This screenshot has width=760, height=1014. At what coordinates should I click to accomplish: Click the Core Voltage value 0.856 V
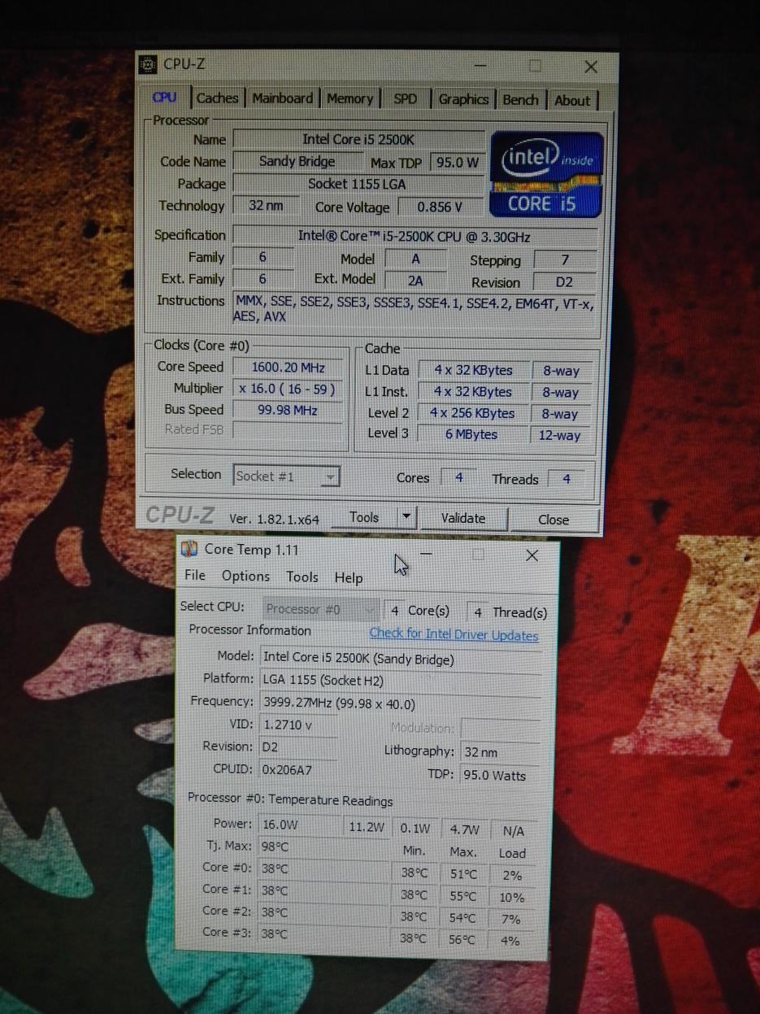440,207
